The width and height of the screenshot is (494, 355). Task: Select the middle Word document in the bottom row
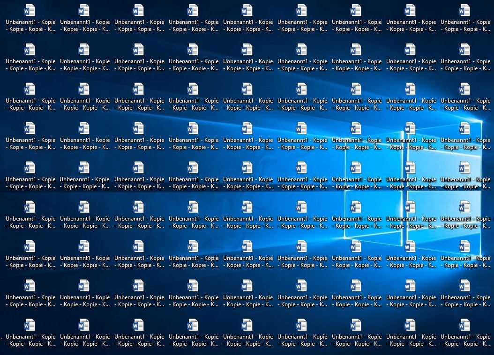point(248,333)
